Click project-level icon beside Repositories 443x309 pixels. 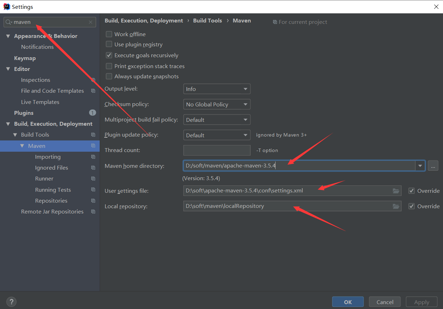point(93,201)
